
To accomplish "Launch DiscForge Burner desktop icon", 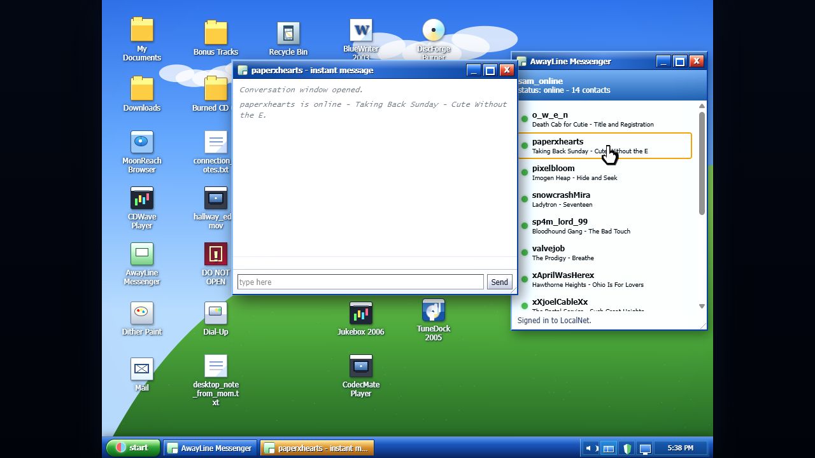I will pos(434,39).
